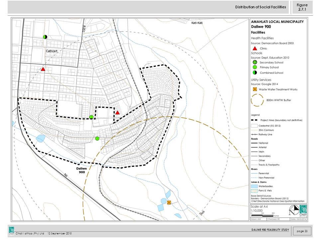This screenshot has width=319, height=239.
Task: Select the 'R351' road label
Action: click(x=83, y=29)
